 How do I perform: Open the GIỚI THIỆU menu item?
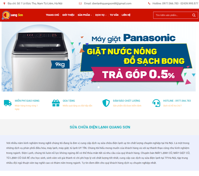[x=68, y=15]
